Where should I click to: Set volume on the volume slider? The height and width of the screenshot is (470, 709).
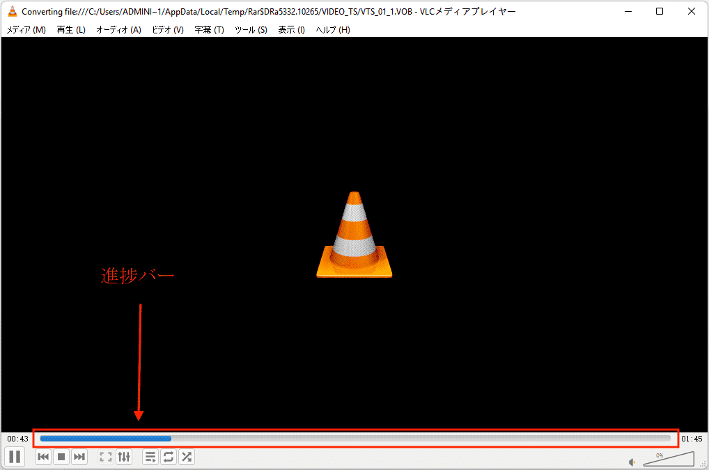[669, 459]
